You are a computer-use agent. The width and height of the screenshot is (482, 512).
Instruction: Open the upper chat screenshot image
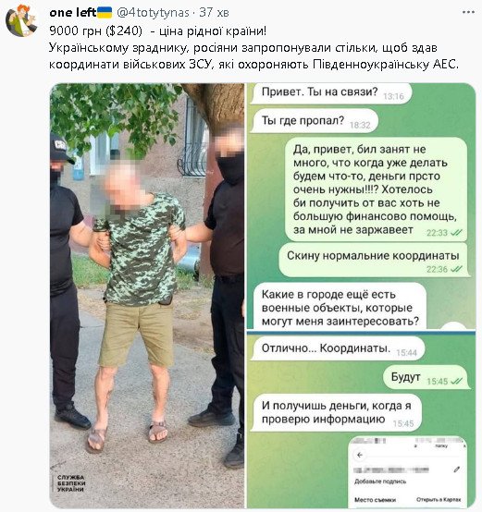point(361,206)
